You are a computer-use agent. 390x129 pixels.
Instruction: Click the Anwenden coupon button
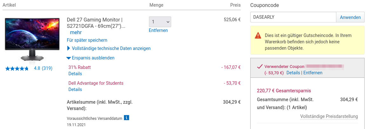pos(350,17)
